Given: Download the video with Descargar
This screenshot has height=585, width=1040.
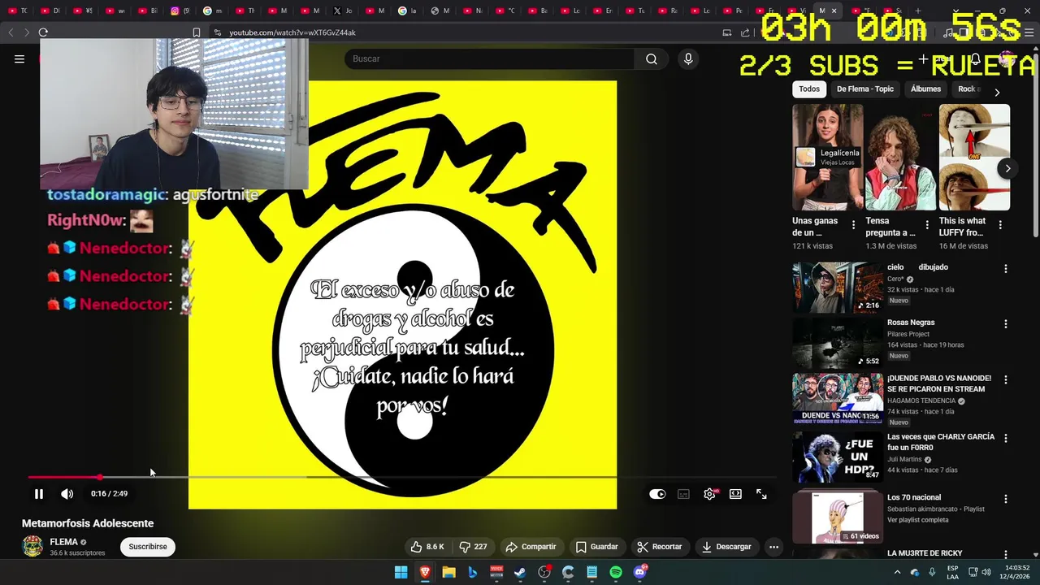Looking at the screenshot, I should click(x=726, y=547).
